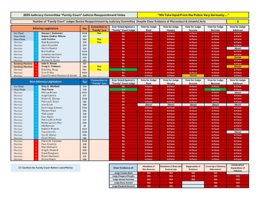This screenshot has height=201, width=260.
Task: Click Mae Flexer's name
Action: [x=47, y=90]
